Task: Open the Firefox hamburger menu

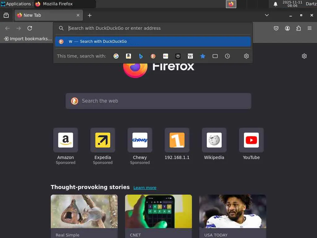Action: pos(310,28)
